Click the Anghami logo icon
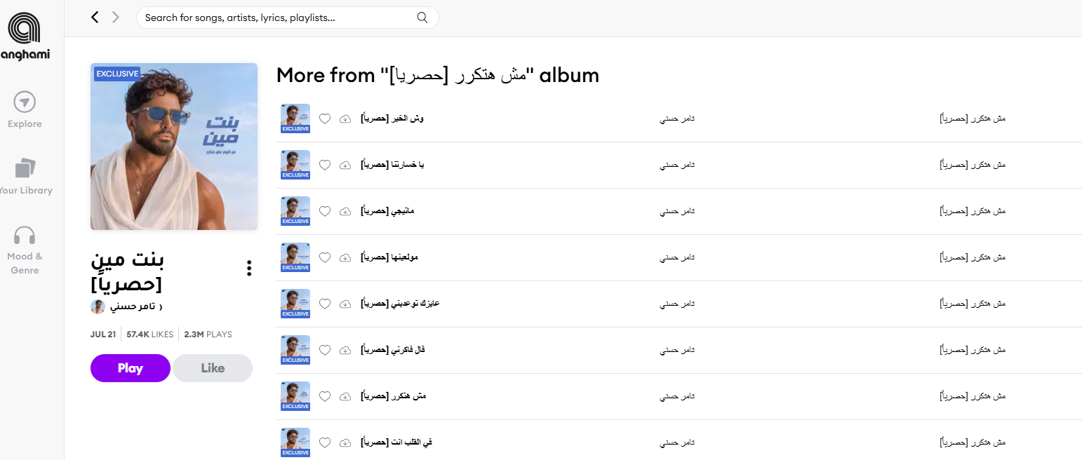This screenshot has width=1082, height=460. coord(25,30)
